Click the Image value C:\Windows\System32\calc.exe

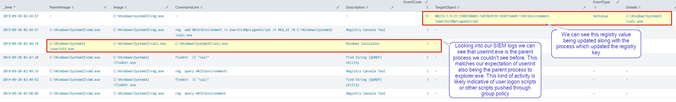139,44
